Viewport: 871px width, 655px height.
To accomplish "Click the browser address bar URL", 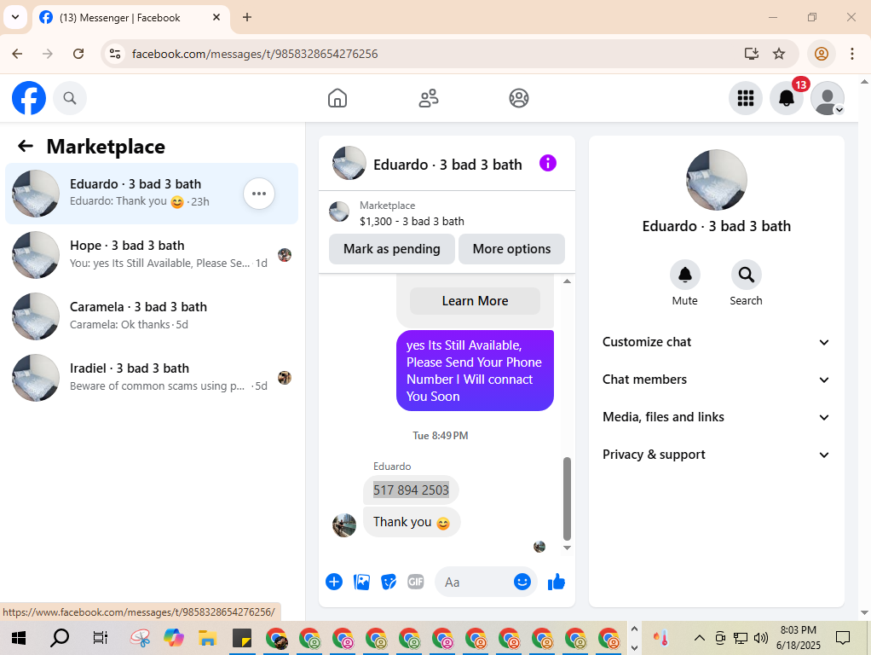I will (x=255, y=54).
